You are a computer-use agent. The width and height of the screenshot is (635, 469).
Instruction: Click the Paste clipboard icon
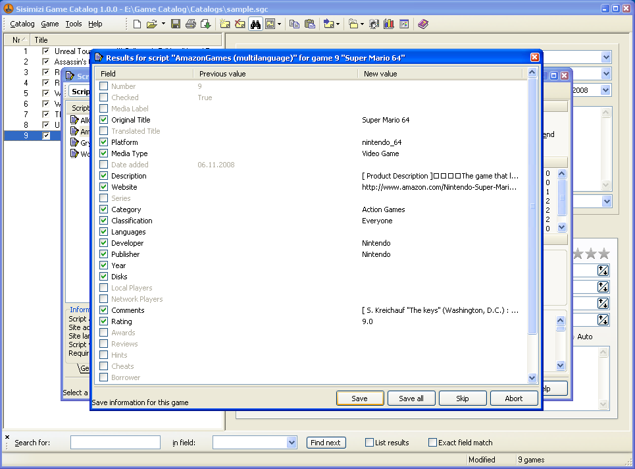pos(309,24)
